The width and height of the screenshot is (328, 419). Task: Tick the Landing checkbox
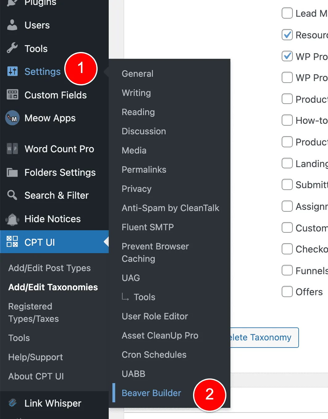[x=287, y=163]
